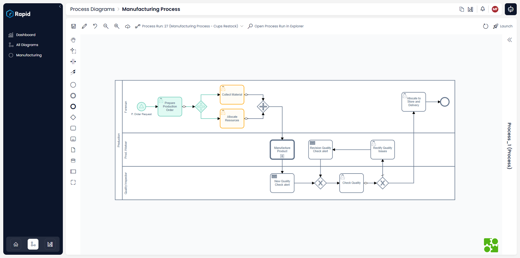Save the diagram with the floppy disk icon
520x258 pixels.
(73, 26)
